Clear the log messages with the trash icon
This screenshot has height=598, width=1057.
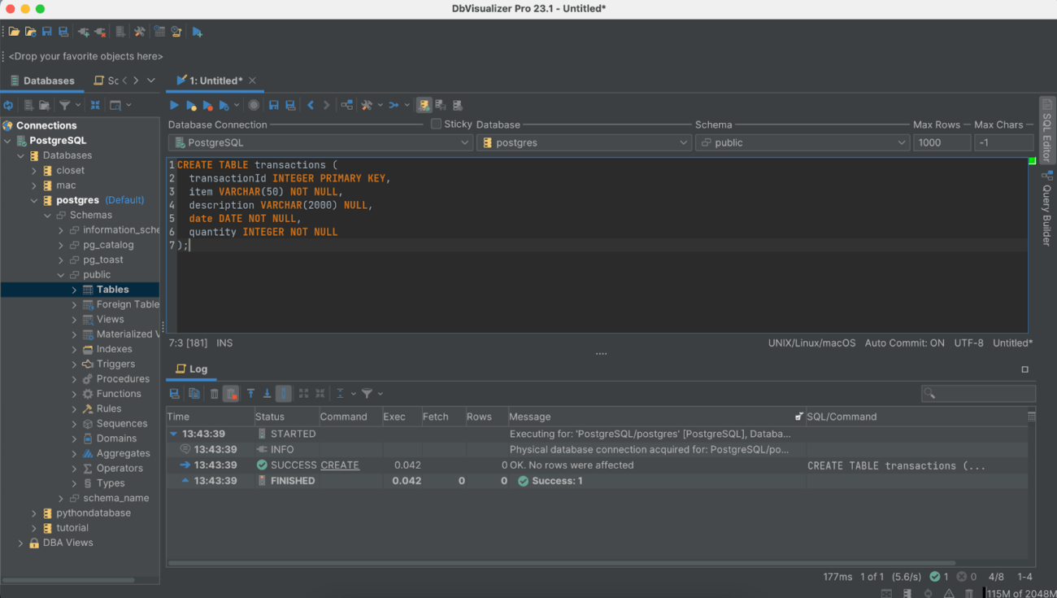pyautogui.click(x=214, y=393)
